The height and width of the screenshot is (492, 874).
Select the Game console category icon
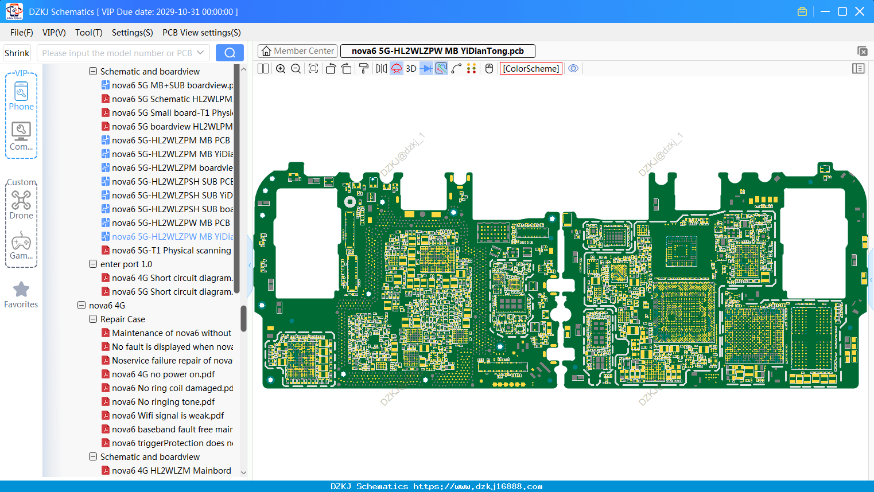[x=21, y=245]
